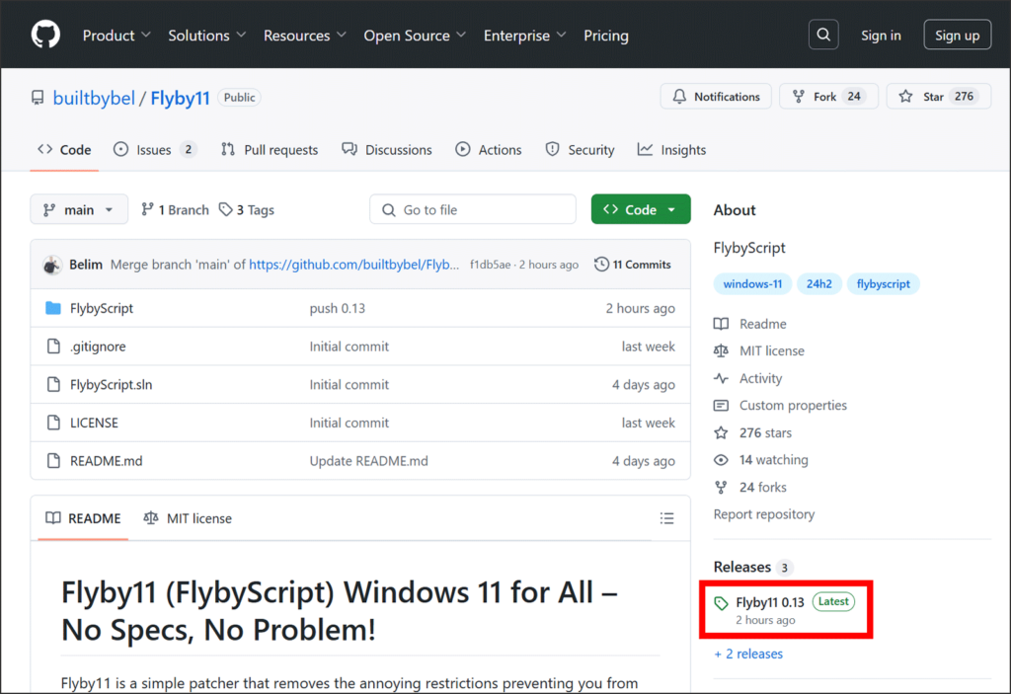Open the 11 Commits history link
The width and height of the screenshot is (1011, 694).
tap(633, 265)
